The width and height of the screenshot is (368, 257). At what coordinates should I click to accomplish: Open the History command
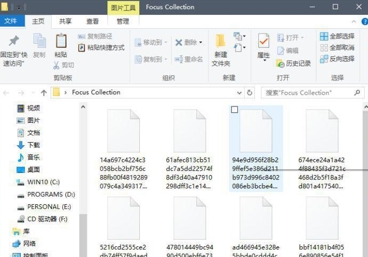click(294, 63)
